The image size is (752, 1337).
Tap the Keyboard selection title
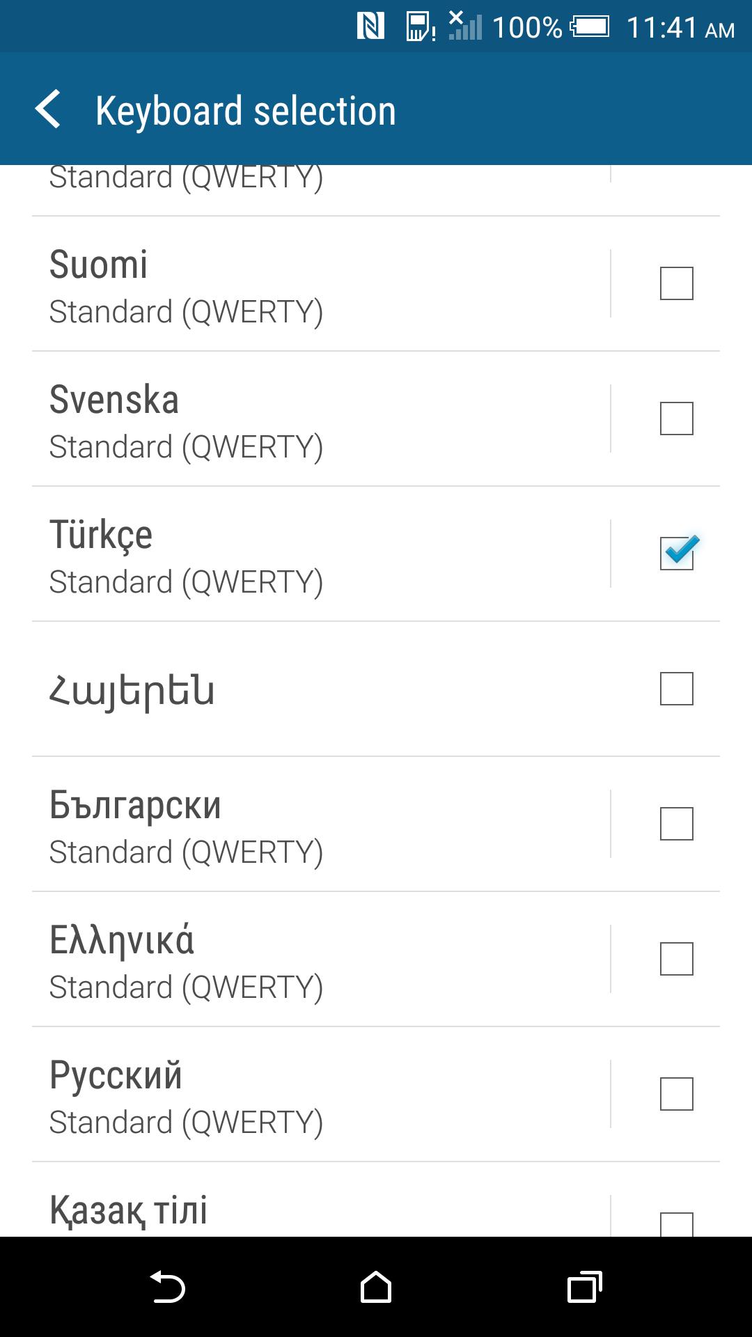pyautogui.click(x=245, y=111)
